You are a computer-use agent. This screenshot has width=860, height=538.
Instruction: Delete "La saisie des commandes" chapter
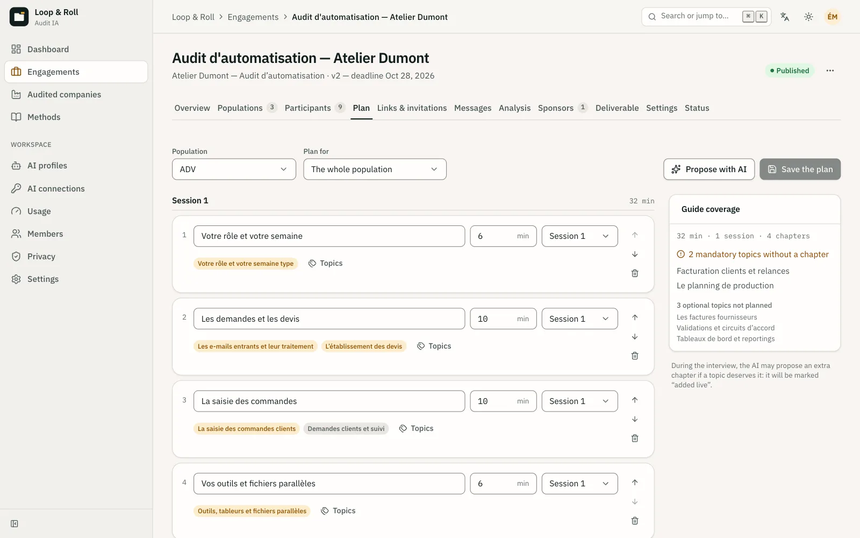tap(635, 438)
